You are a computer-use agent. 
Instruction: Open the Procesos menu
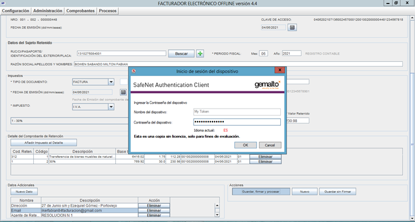point(107,11)
